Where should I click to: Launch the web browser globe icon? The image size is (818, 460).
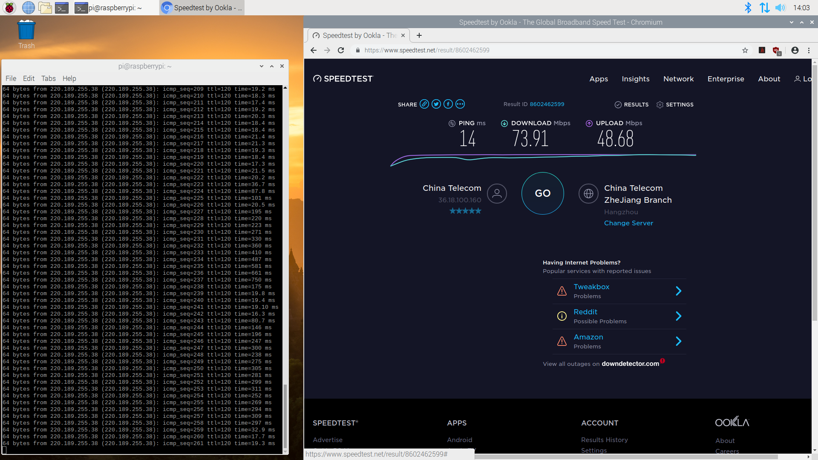point(28,7)
